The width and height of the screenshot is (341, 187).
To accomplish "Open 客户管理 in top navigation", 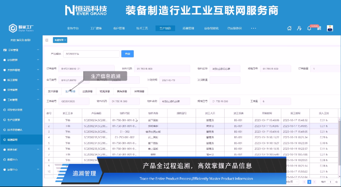I will [119, 28].
